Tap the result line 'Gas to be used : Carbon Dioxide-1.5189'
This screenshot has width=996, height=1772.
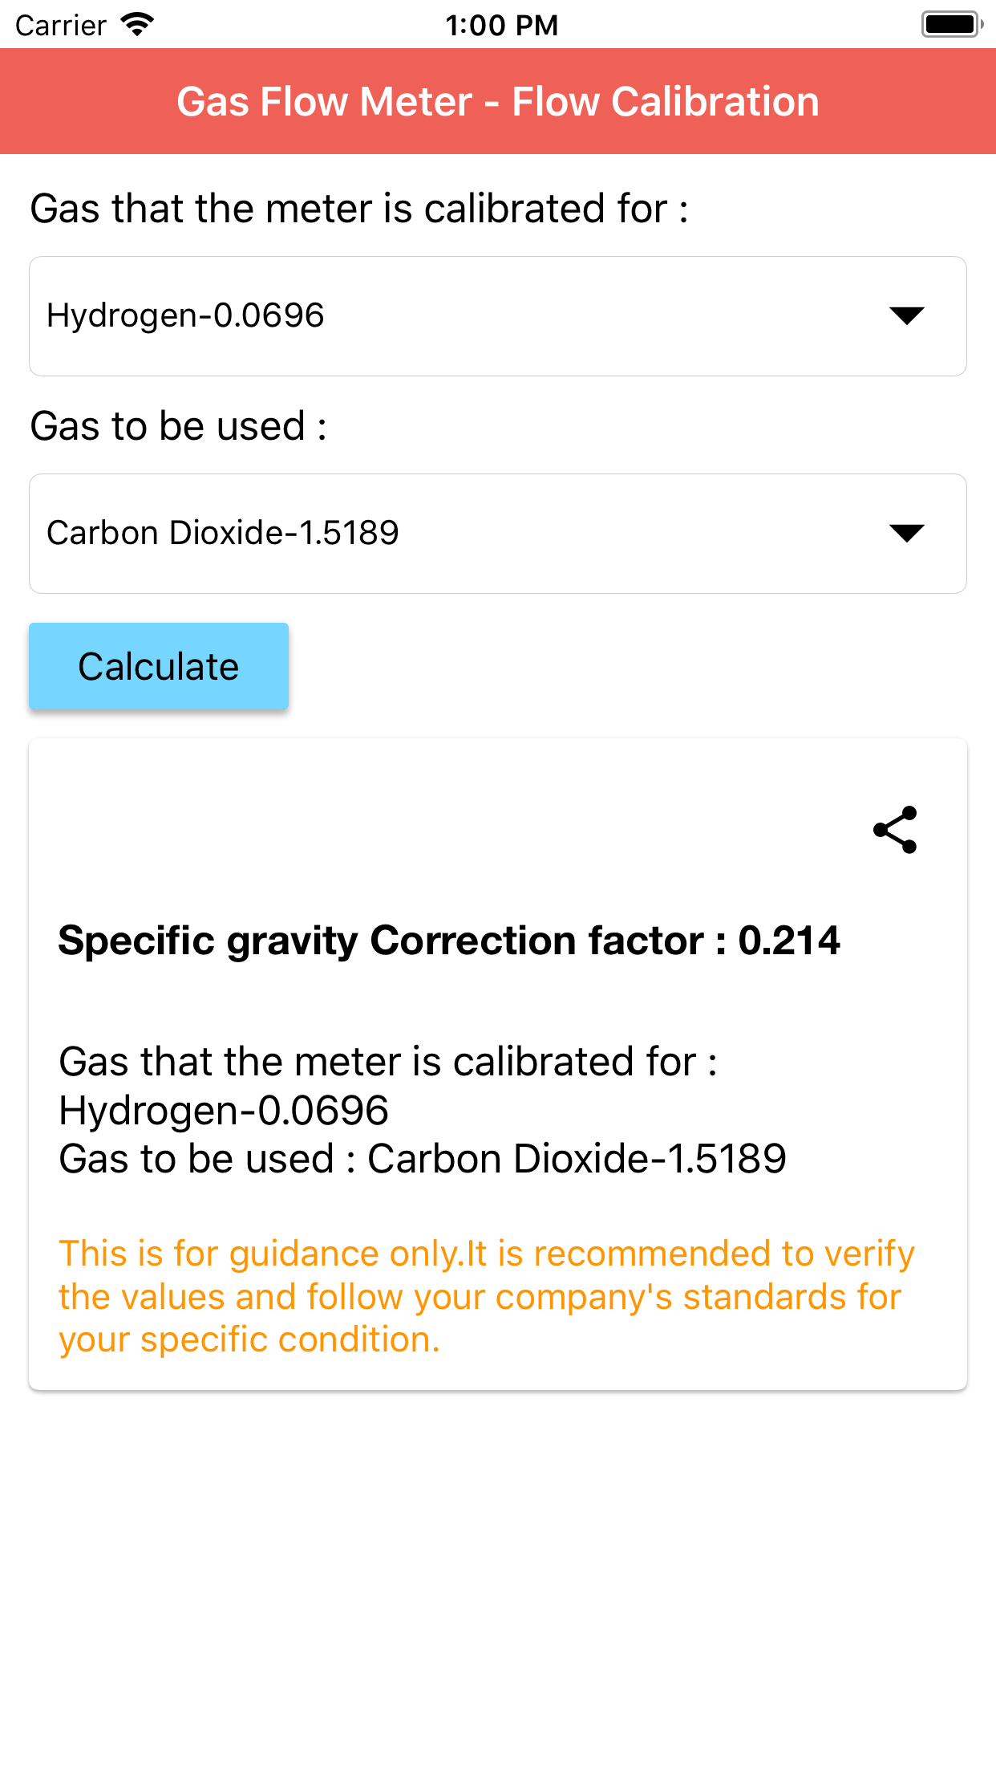423,1159
